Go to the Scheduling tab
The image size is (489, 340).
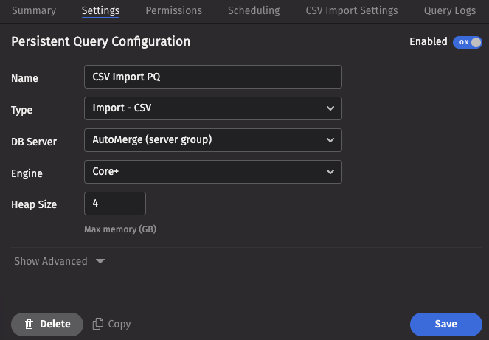(254, 10)
